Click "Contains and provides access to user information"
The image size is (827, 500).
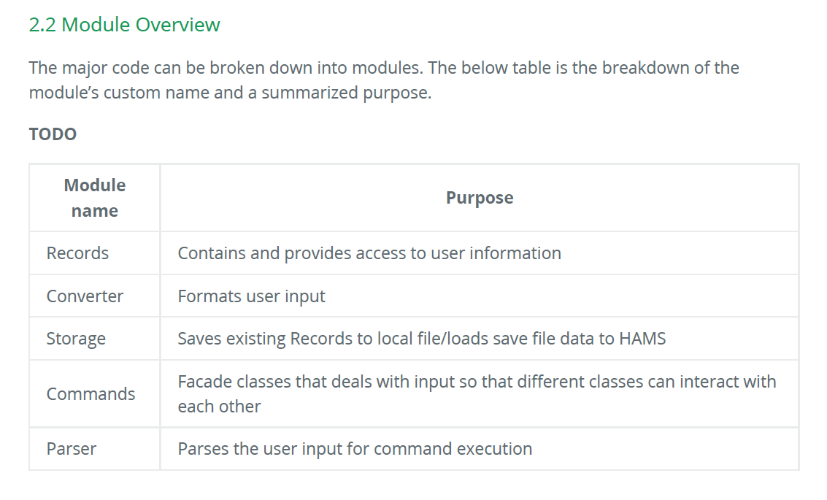[369, 253]
